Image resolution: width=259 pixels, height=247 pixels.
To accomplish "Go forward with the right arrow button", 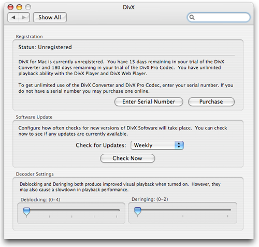I will point(24,17).
